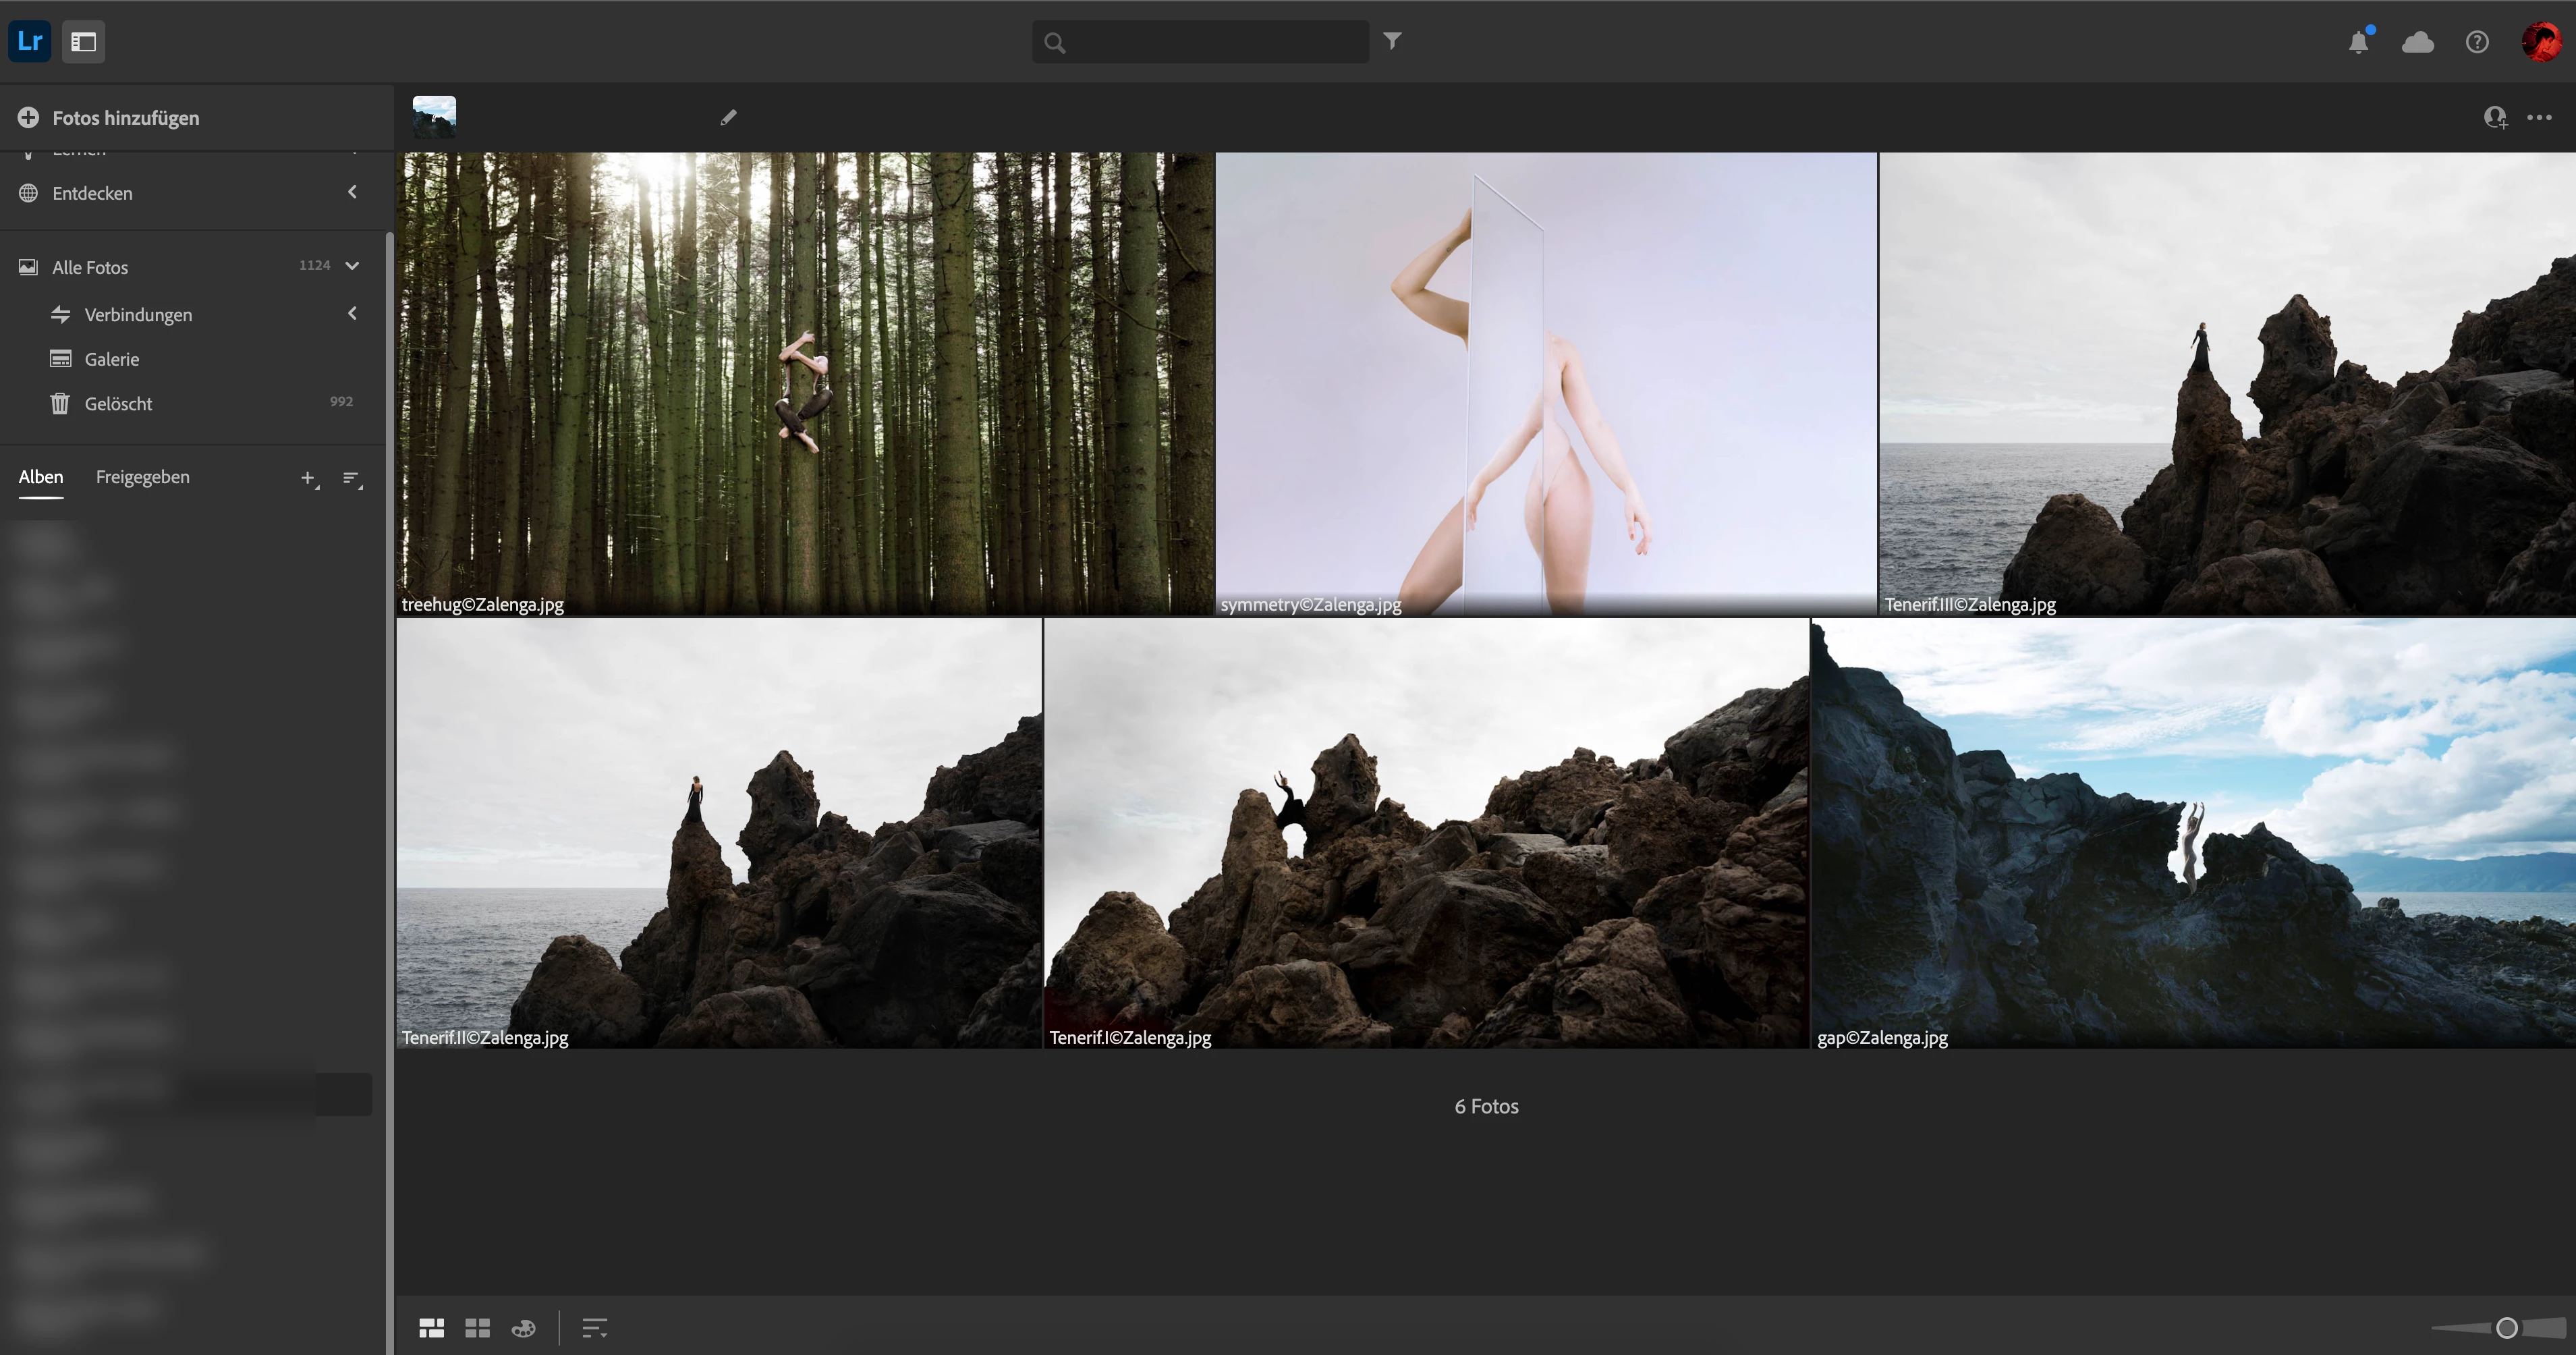Expand the Verbindungen chevron

(x=352, y=314)
